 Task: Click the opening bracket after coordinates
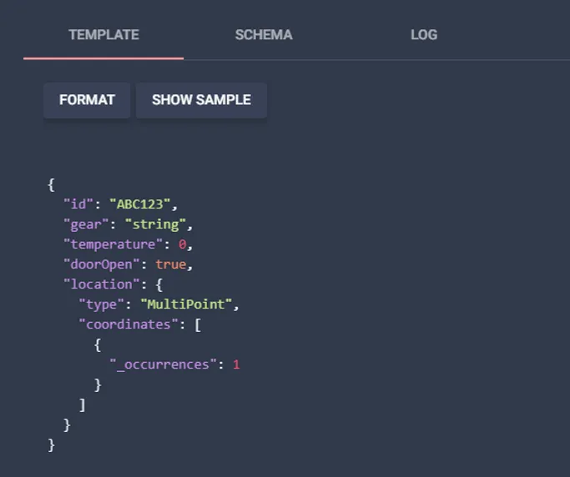(198, 324)
